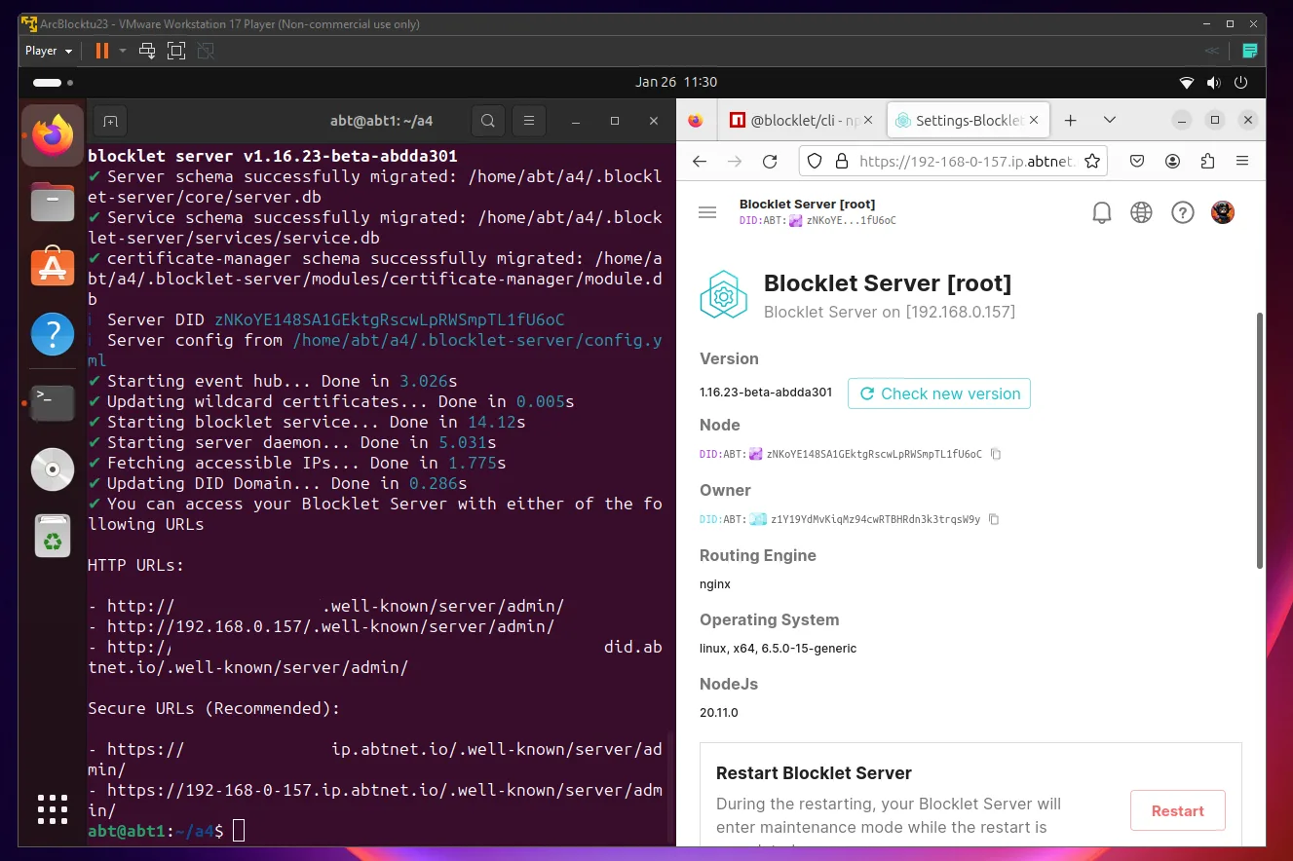Open Firefox from the Ubuntu dock

[x=53, y=134]
